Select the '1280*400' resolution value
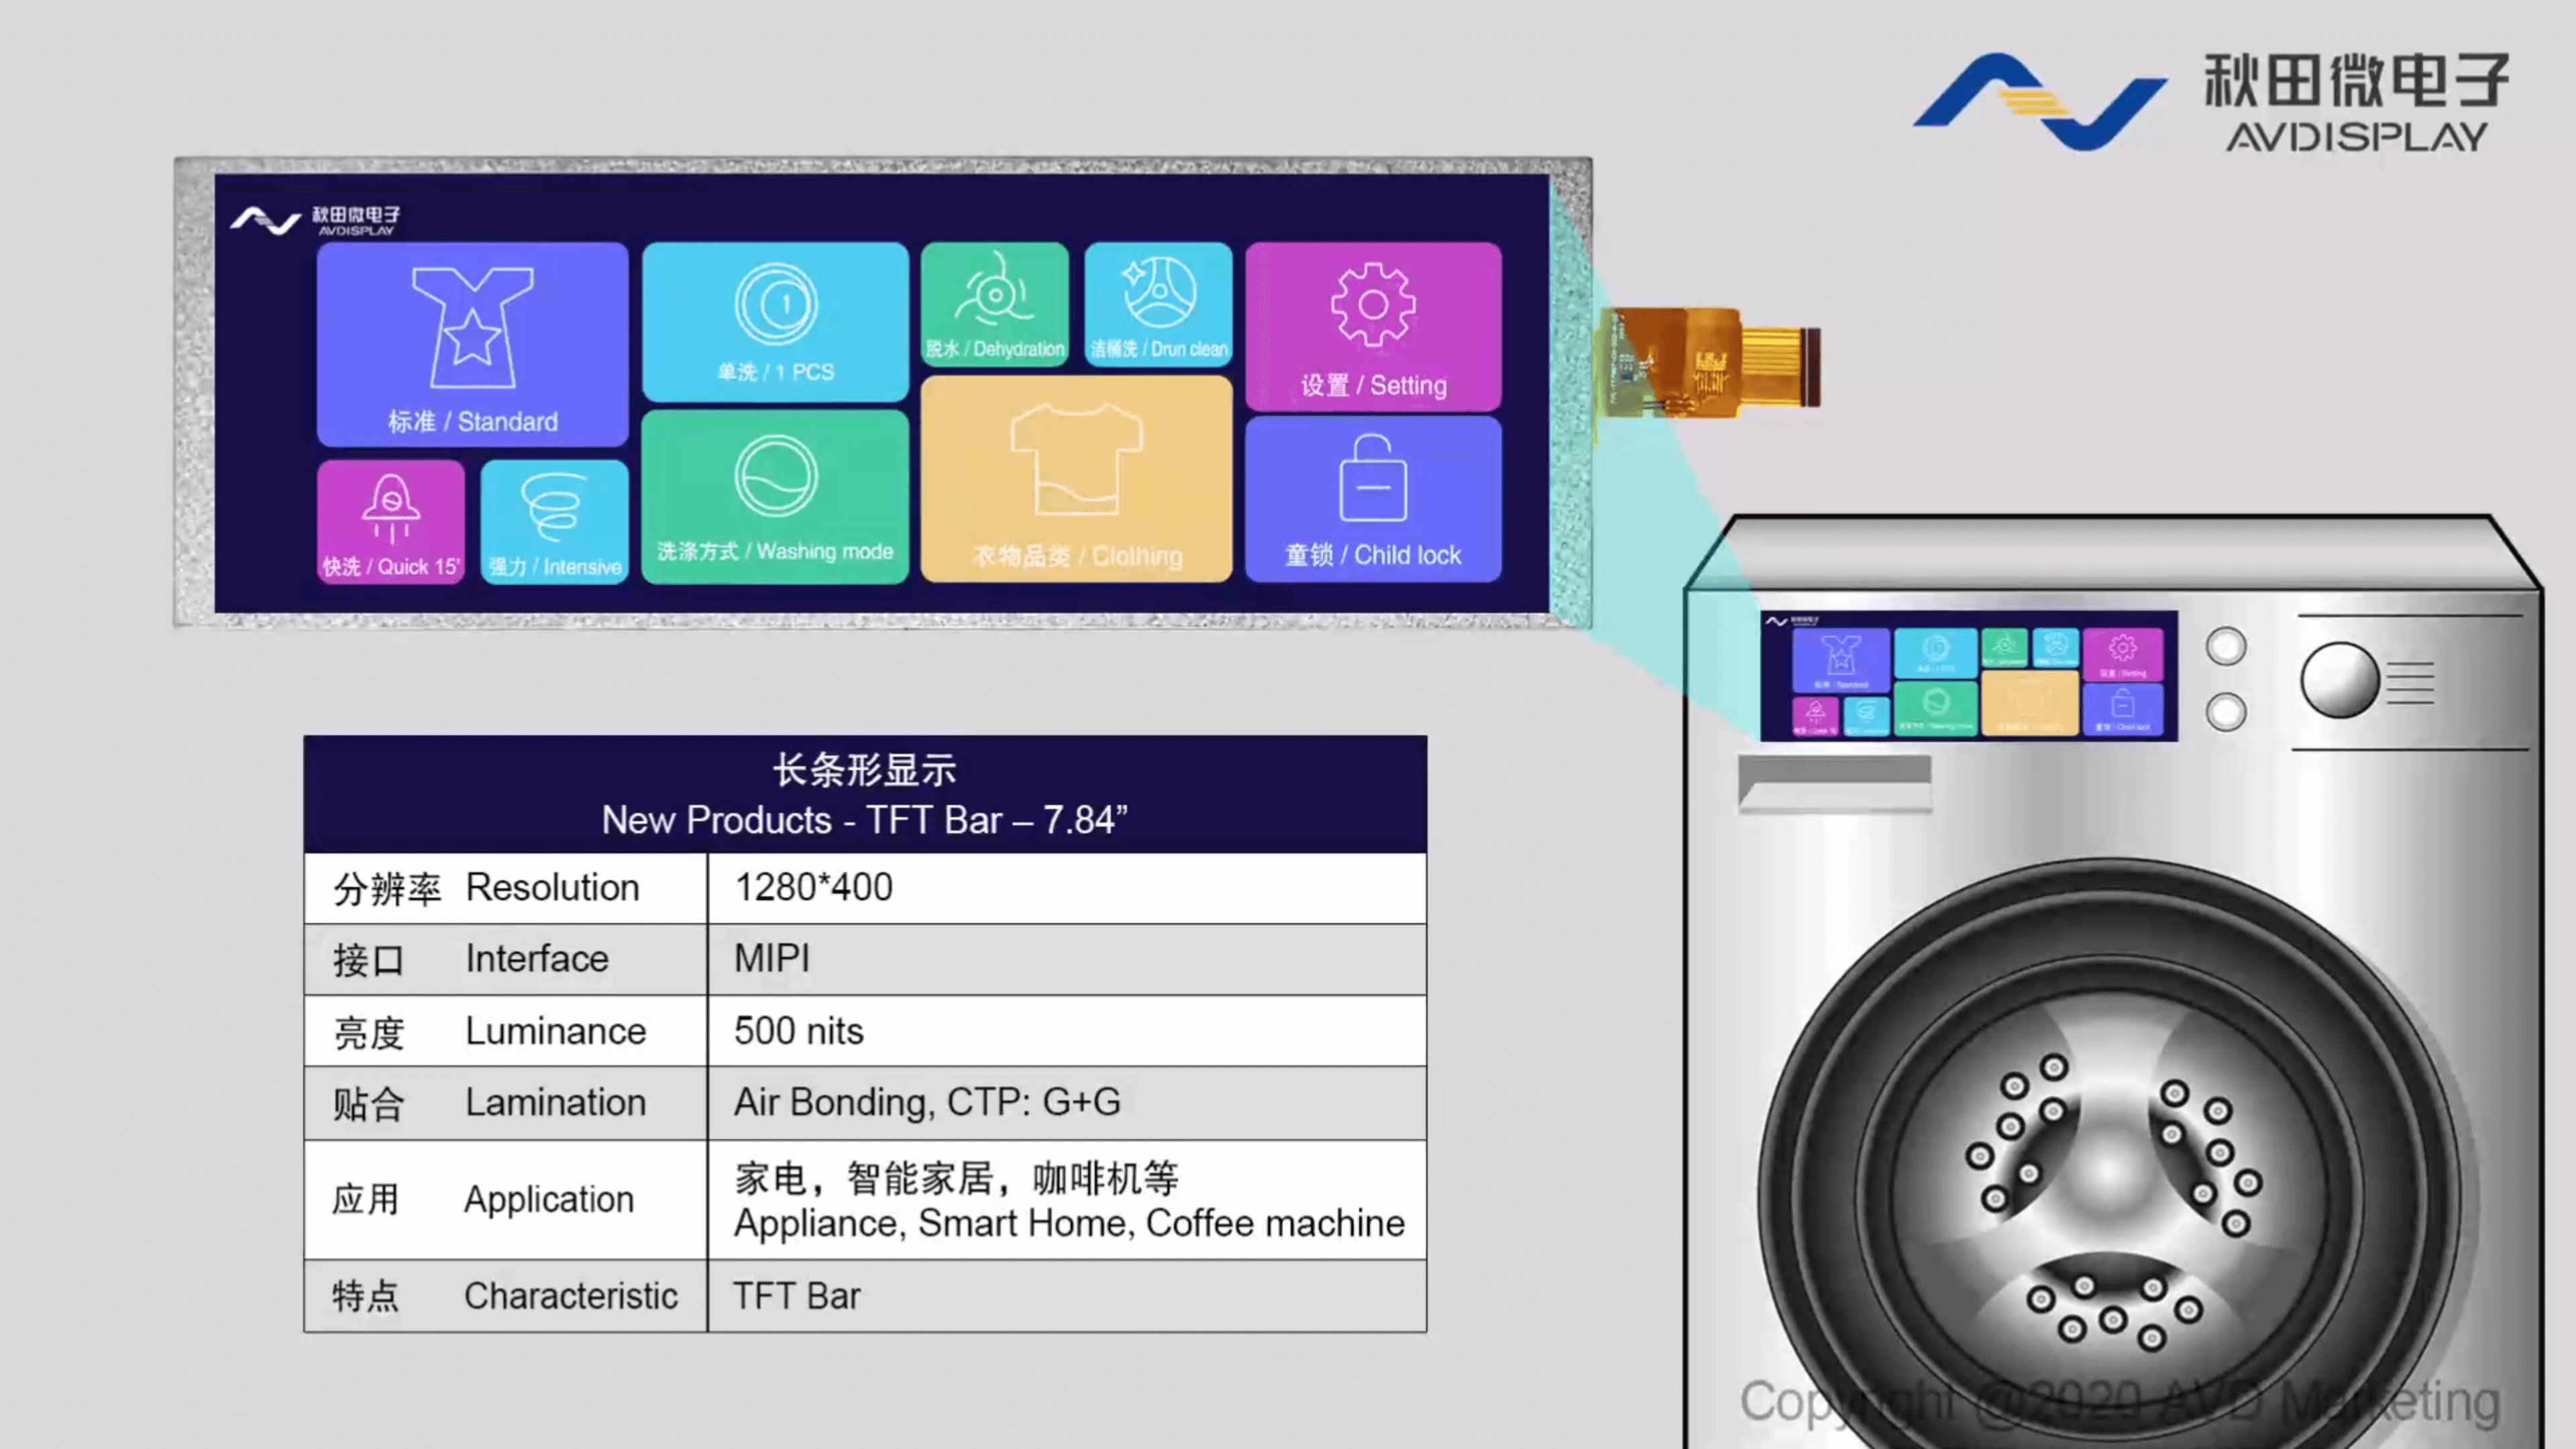This screenshot has width=2576, height=1449. 813,887
